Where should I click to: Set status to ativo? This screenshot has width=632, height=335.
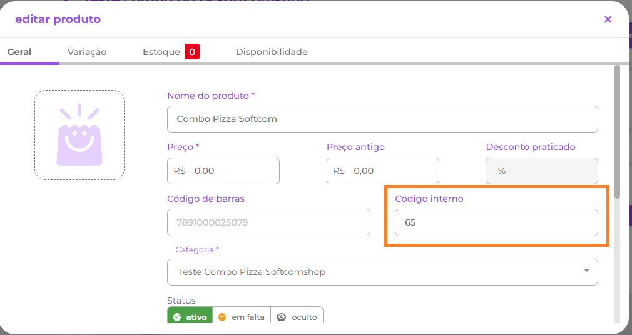[190, 317]
